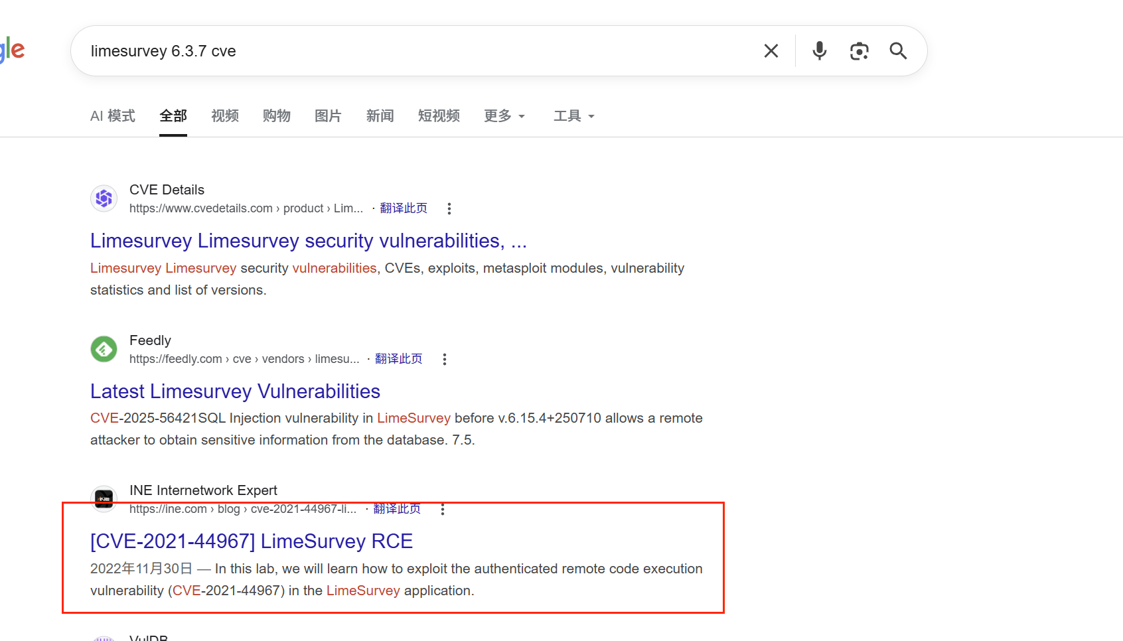Image resolution: width=1123 pixels, height=641 pixels.
Task: Click the Feedly site name
Action: click(x=150, y=340)
